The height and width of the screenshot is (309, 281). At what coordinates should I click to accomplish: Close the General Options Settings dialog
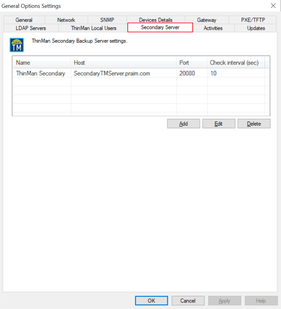[273, 6]
